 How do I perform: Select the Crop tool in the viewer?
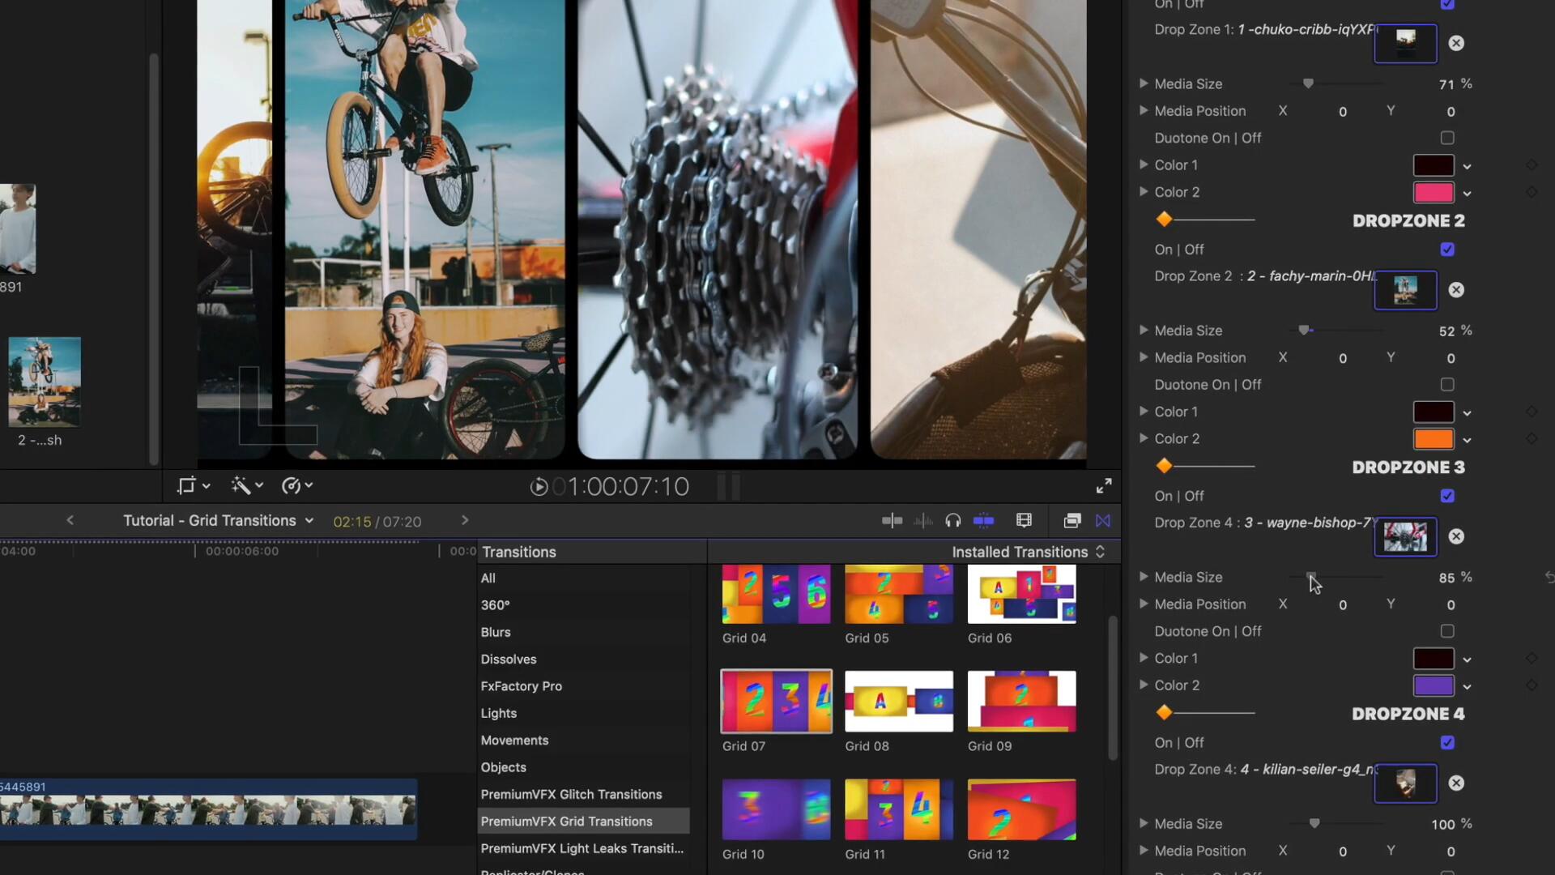point(188,484)
